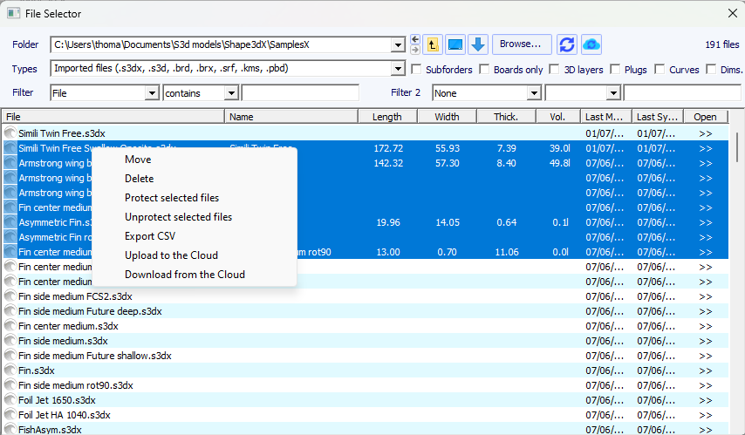
Task: Open Foil Jet 1650.s3dx with >> button
Action: coord(705,400)
